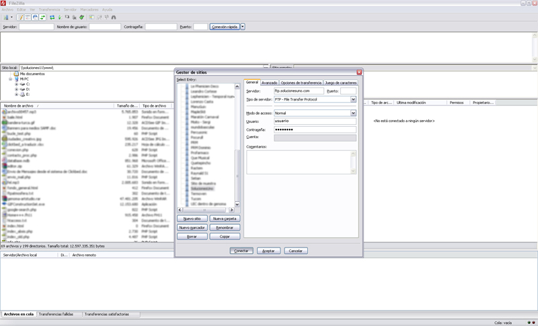This screenshot has width=538, height=326.
Task: Switch to the Juego de caracteres tab
Action: pos(341,83)
